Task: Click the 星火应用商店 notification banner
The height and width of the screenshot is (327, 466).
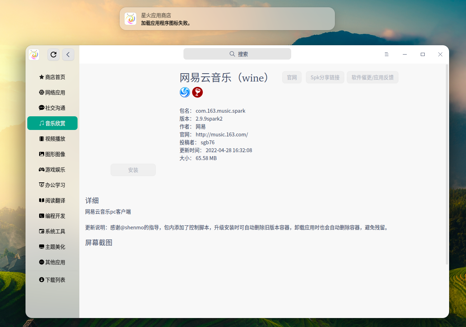Action: pyautogui.click(x=227, y=19)
